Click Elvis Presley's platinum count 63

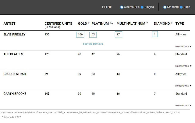click(93, 34)
